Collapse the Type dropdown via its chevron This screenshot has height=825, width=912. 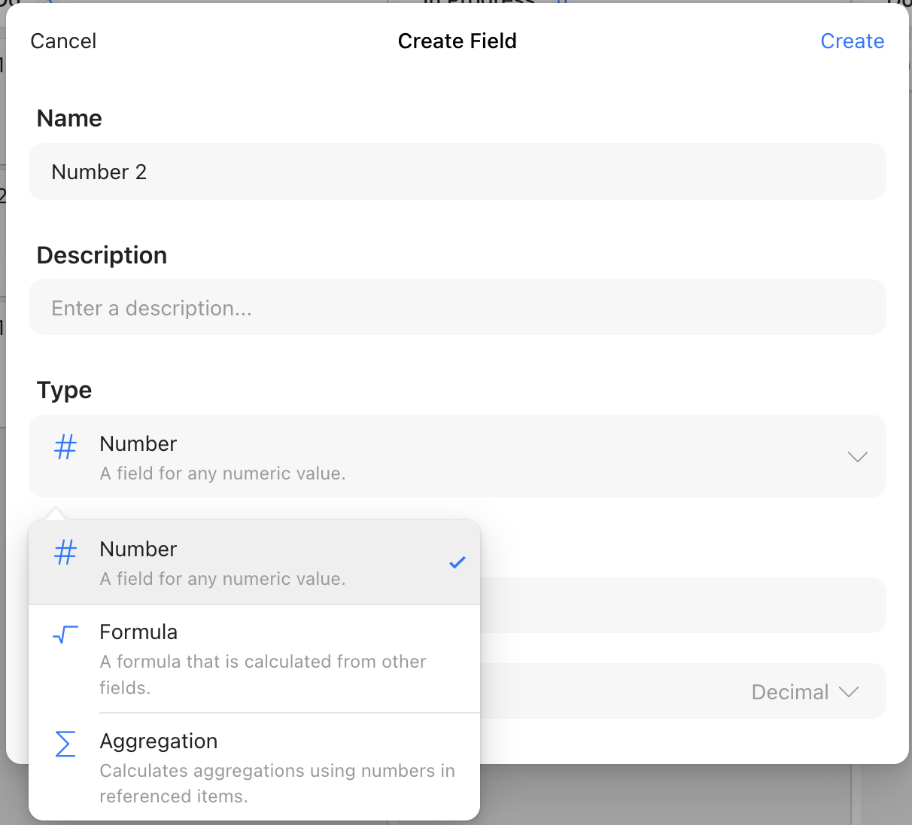click(857, 456)
